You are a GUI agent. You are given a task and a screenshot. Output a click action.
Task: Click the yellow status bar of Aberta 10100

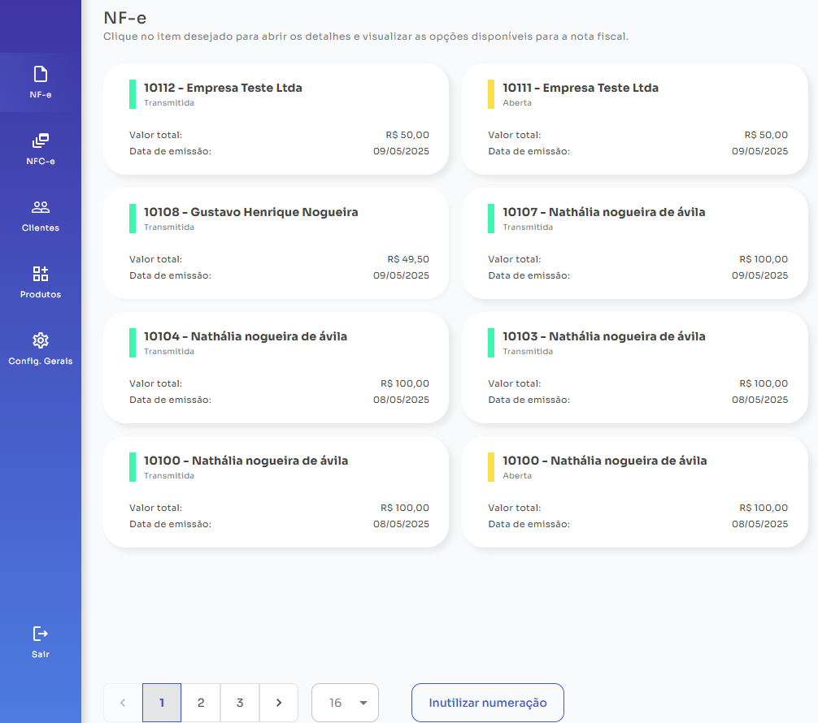[x=491, y=467]
